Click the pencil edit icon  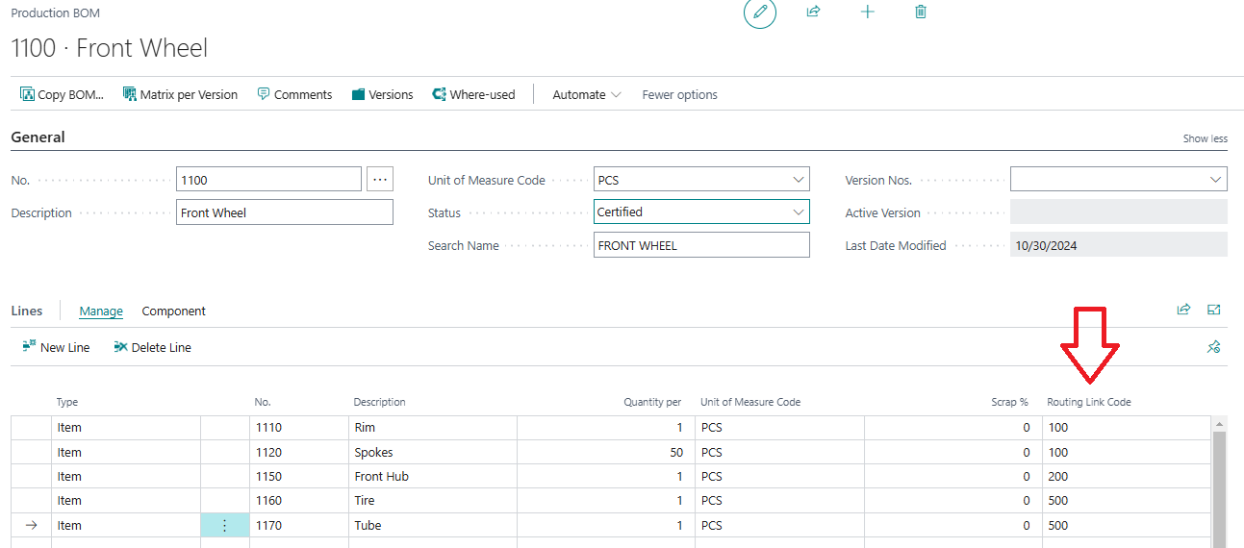pyautogui.click(x=760, y=12)
